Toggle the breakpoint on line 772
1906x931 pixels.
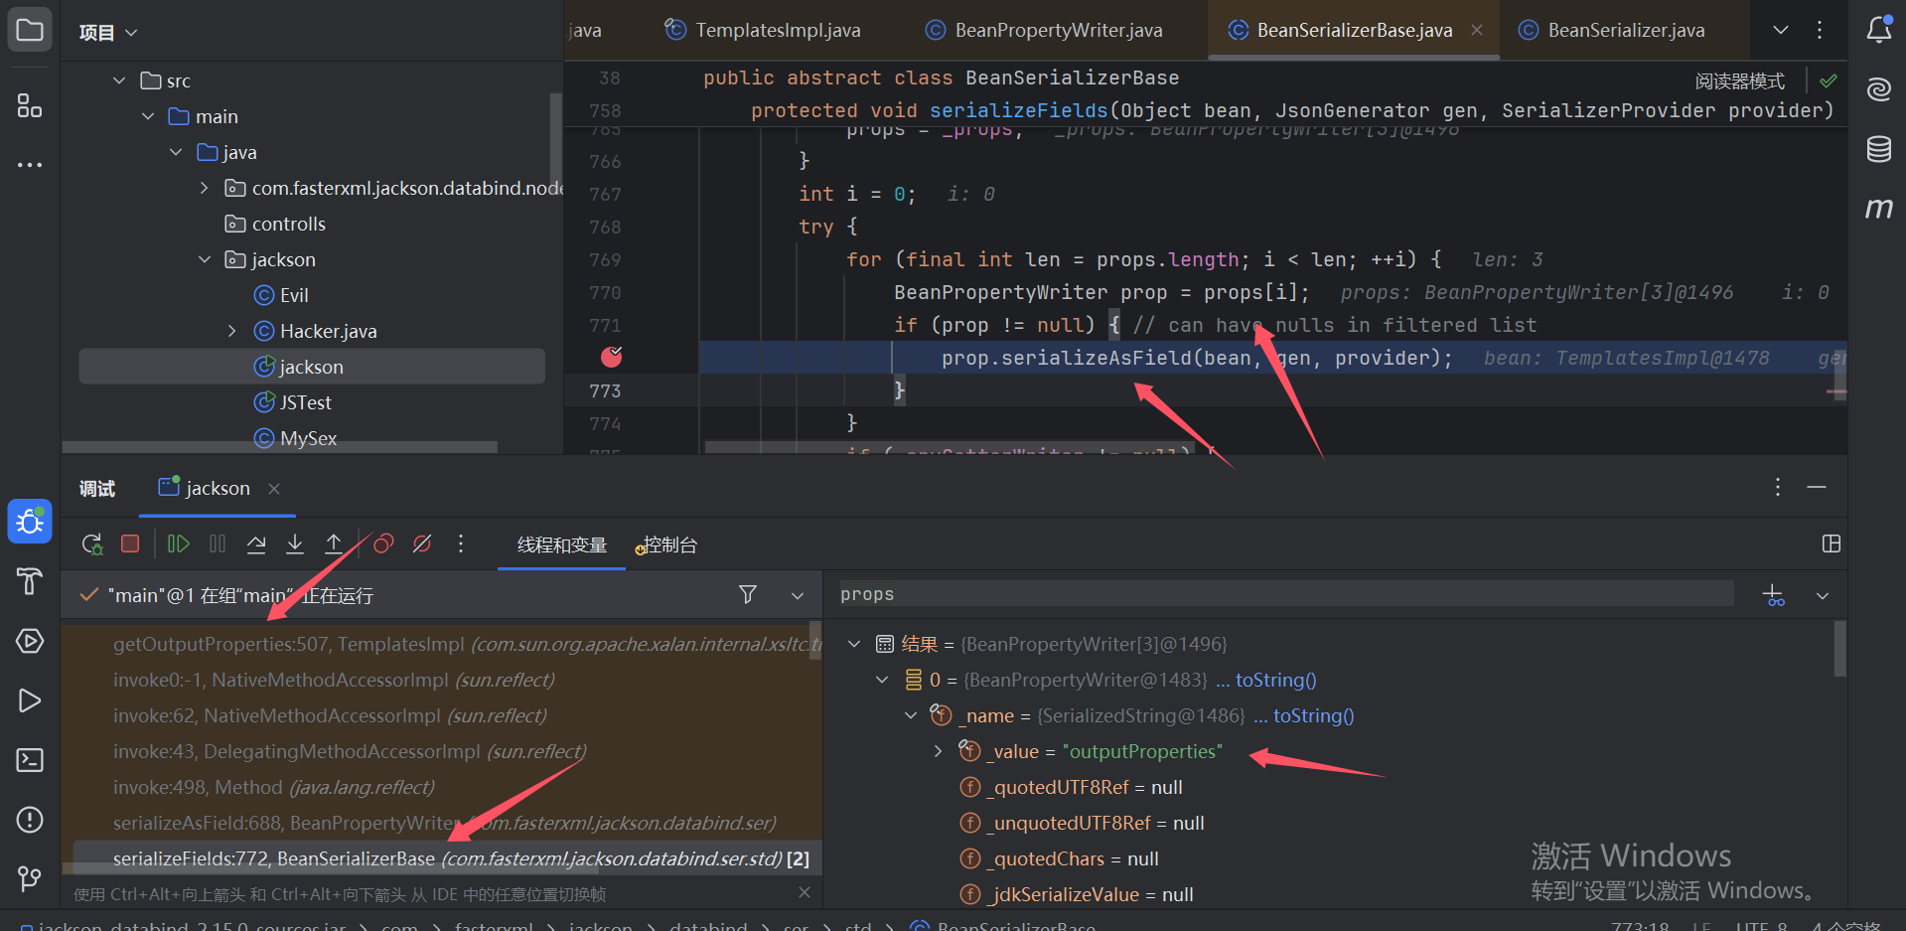pos(612,357)
